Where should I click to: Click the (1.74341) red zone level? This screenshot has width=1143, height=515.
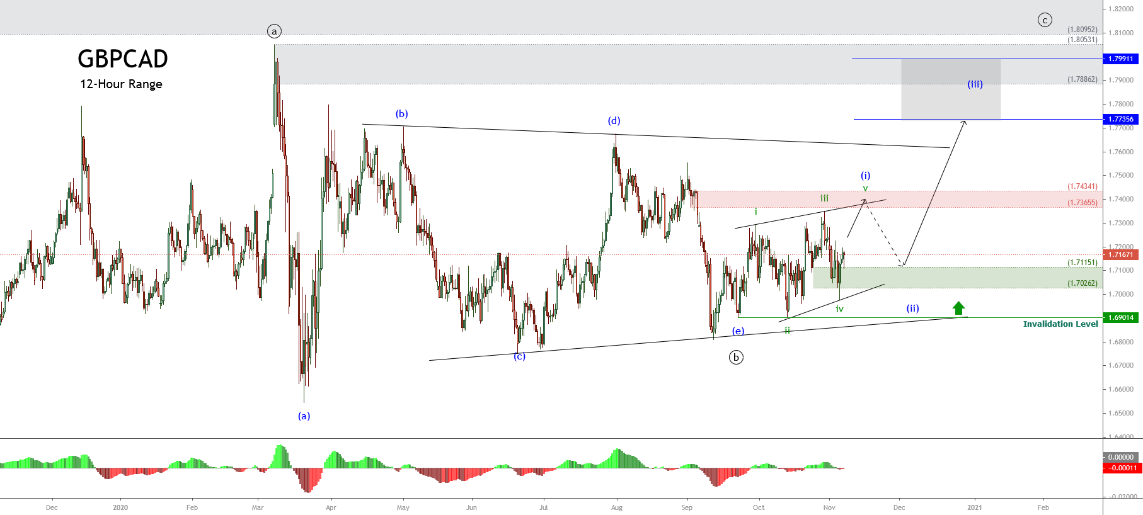click(1083, 186)
